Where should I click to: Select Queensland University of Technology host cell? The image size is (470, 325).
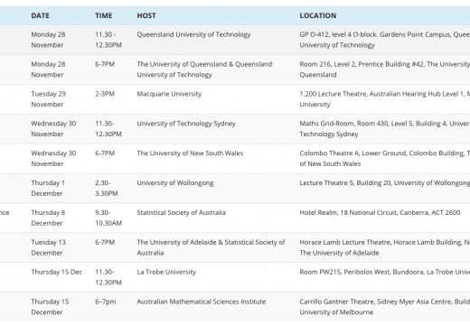pyautogui.click(x=193, y=34)
